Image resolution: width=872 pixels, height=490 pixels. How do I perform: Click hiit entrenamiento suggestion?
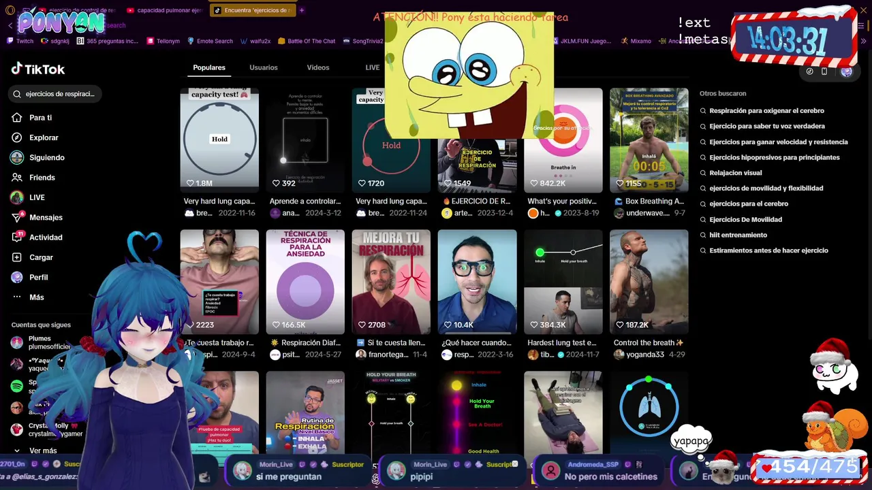point(738,235)
